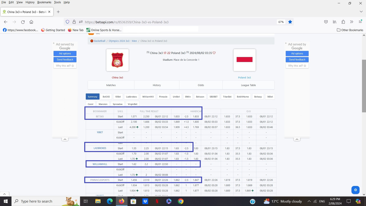Launch Microsoft Edge from taskbar

coord(110,201)
